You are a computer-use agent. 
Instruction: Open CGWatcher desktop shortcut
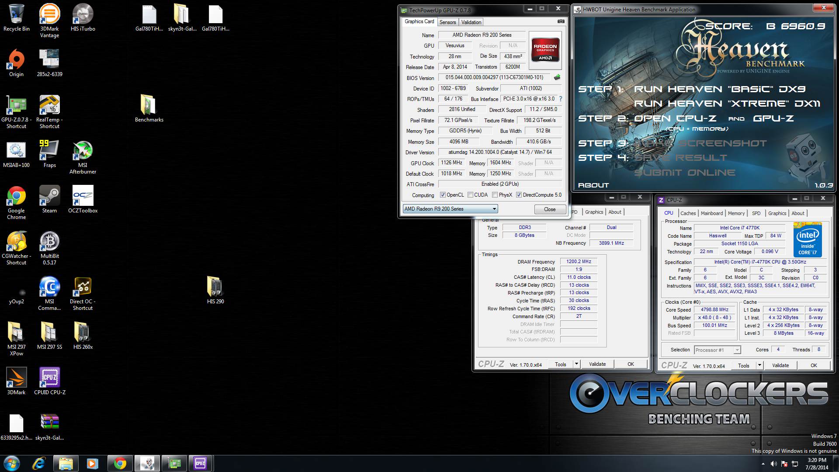click(16, 248)
